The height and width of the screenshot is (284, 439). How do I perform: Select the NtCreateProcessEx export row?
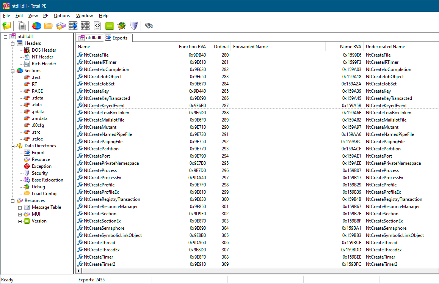click(102, 178)
